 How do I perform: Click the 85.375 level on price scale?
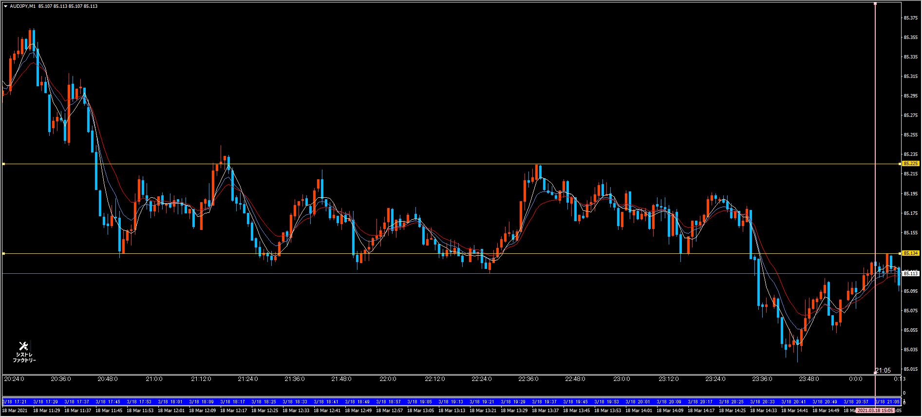pyautogui.click(x=909, y=18)
